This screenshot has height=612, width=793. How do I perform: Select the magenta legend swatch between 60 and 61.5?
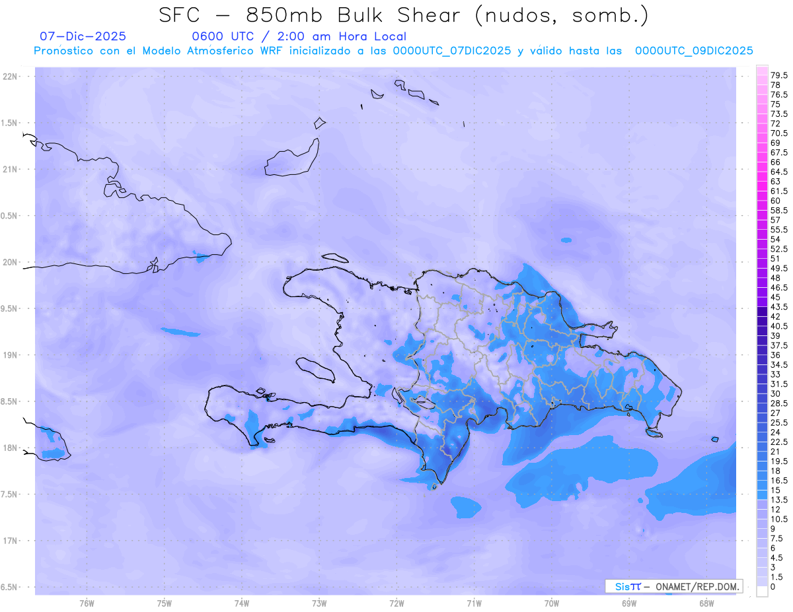point(762,195)
